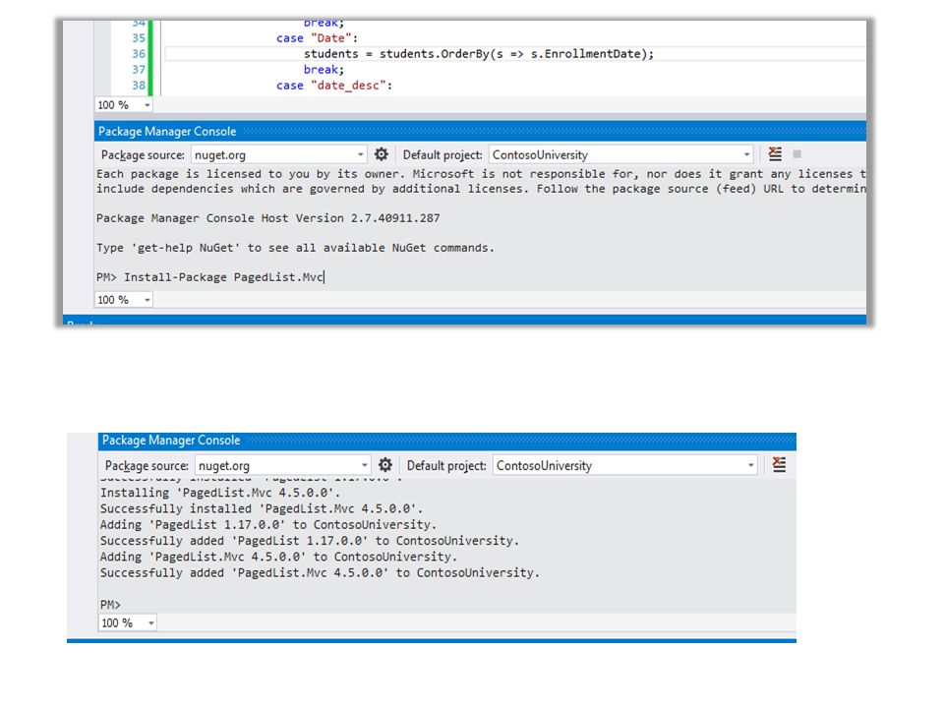This screenshot has height=708, width=944.
Task: Select Package Manager Console title above the install output
Action: click(171, 441)
